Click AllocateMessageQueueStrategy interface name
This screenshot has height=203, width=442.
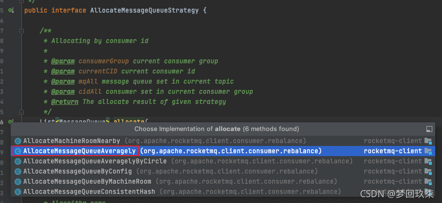[x=143, y=10]
